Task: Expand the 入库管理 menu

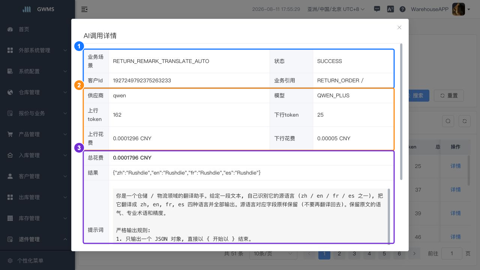Action: 37,155
